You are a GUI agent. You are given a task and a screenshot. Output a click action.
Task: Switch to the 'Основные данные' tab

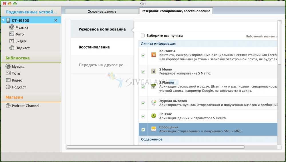click(x=102, y=11)
